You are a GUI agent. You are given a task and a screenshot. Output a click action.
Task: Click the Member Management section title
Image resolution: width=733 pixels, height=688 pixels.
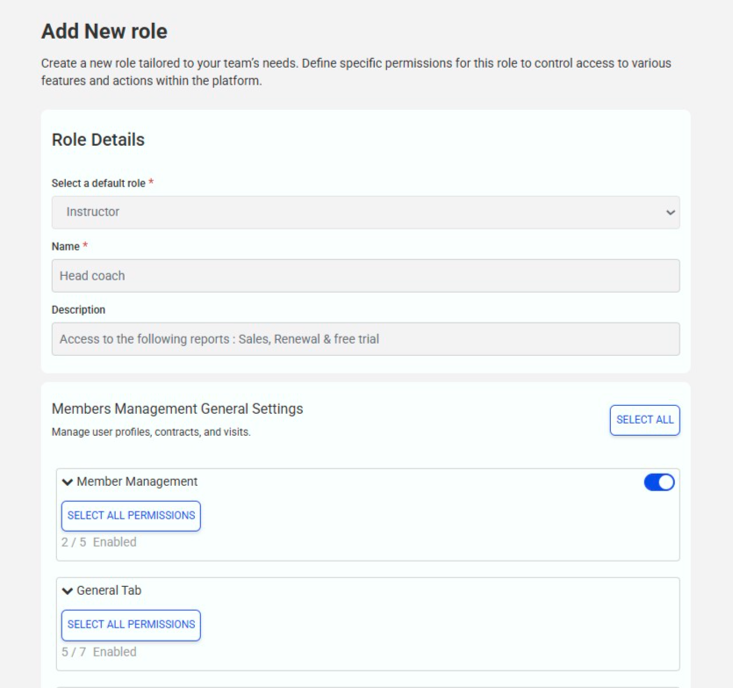point(137,482)
